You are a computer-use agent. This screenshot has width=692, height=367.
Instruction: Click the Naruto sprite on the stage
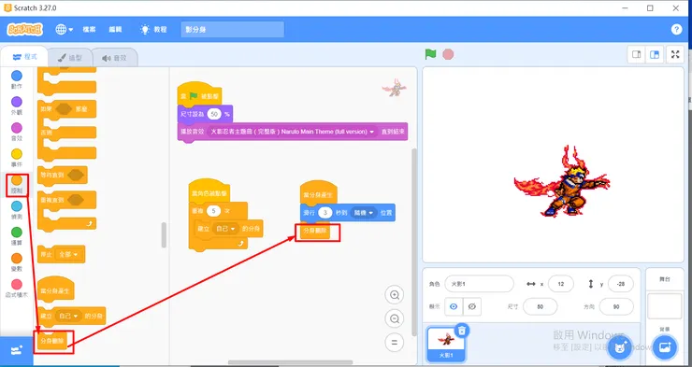[561, 180]
